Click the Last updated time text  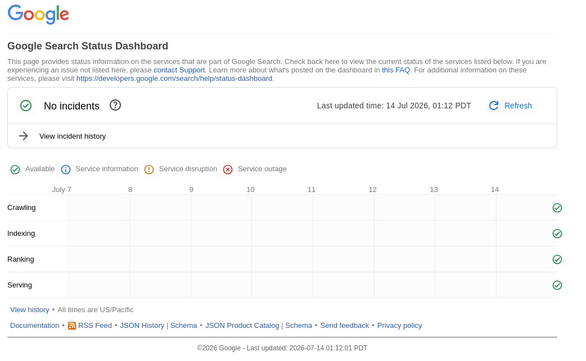[394, 106]
